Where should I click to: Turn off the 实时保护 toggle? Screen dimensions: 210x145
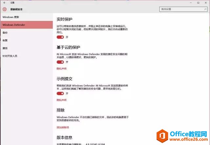[x=60, y=37]
